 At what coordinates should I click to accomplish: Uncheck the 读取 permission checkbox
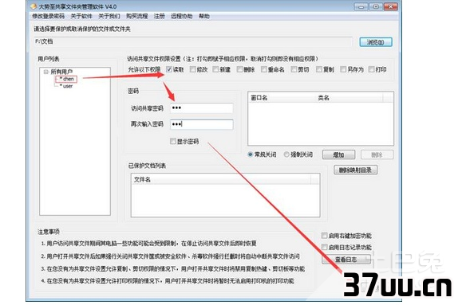point(169,69)
